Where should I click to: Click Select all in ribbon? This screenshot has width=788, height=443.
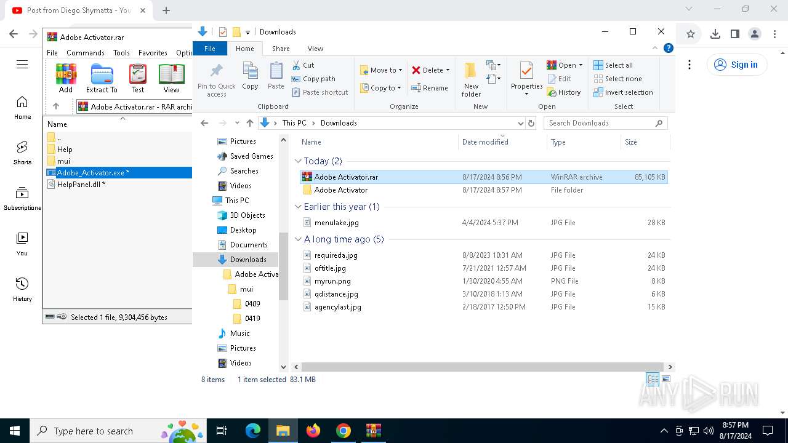(613, 65)
